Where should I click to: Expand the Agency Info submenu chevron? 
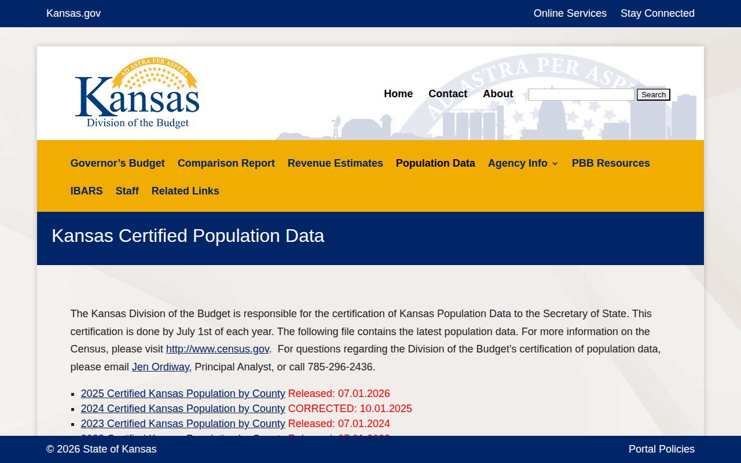[x=555, y=164]
